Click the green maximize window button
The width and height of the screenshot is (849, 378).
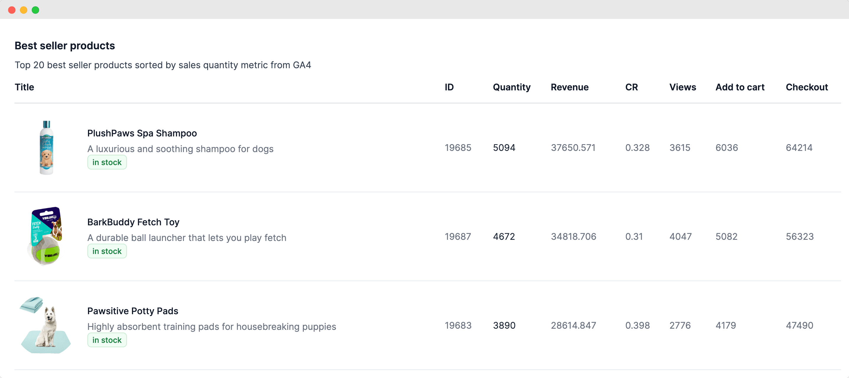coord(35,10)
